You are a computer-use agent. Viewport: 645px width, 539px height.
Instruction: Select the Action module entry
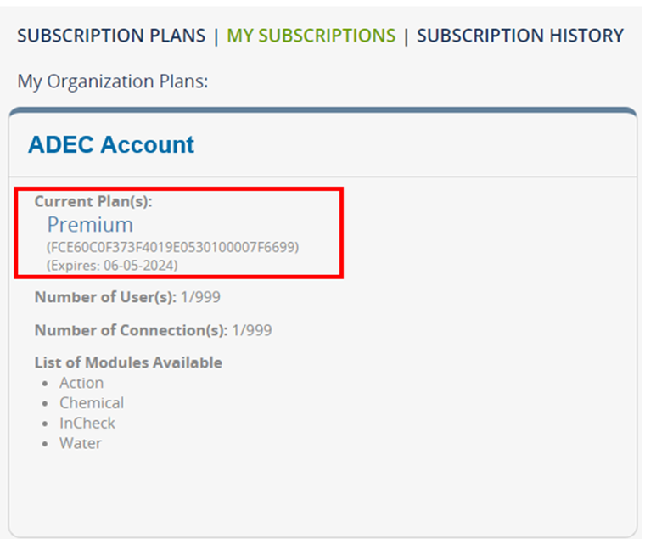(x=81, y=383)
